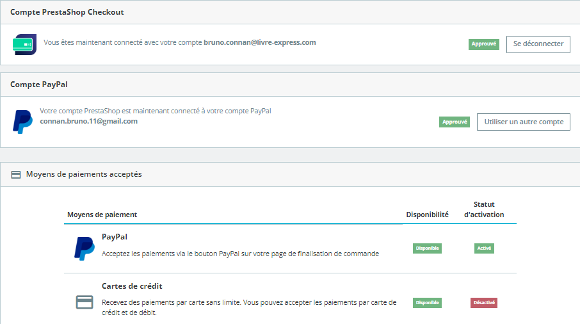
Task: Click the Disponible badge for Cartes de crédit
Action: [x=427, y=302]
